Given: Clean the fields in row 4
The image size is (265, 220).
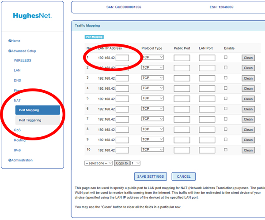Looking at the screenshot, I should 248,89.
